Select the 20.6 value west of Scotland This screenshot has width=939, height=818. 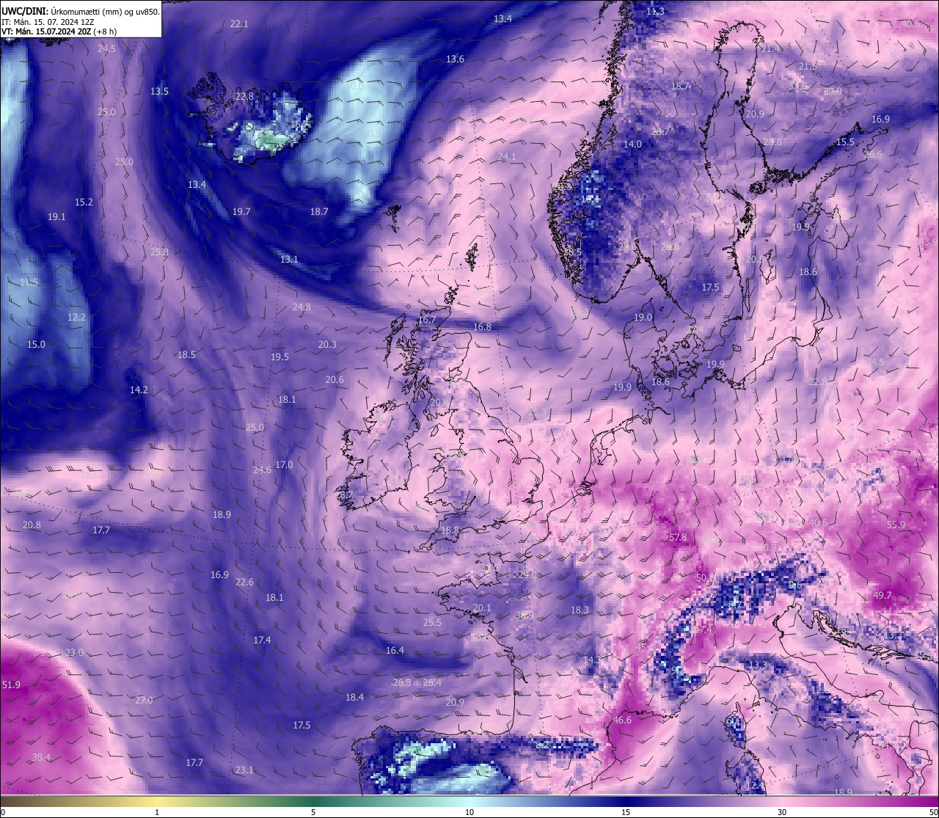coord(335,379)
